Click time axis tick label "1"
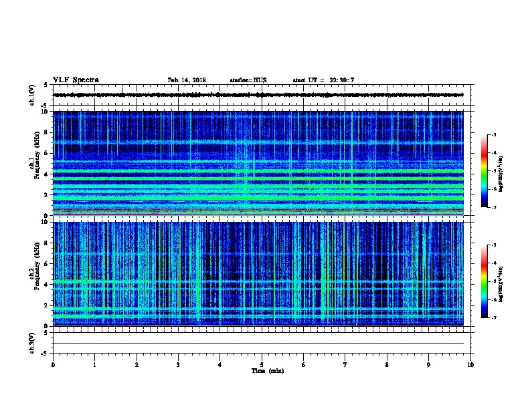Screen dimensions: 530x409 click(94, 364)
